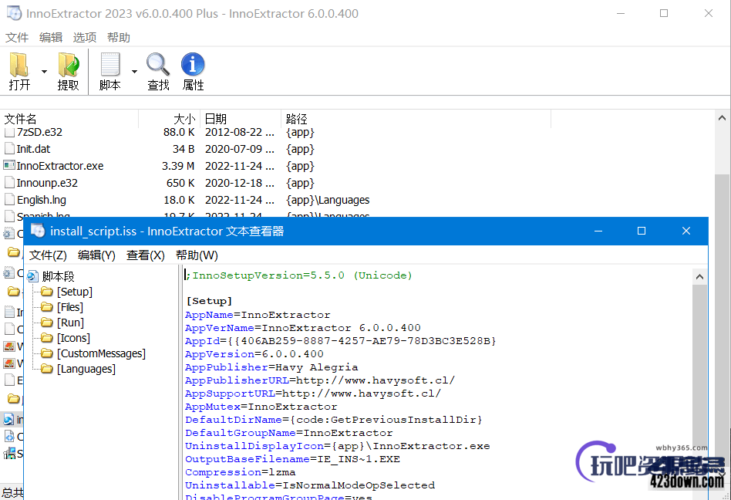Click the AppName line in script
The width and height of the screenshot is (731, 500).
pos(258,315)
